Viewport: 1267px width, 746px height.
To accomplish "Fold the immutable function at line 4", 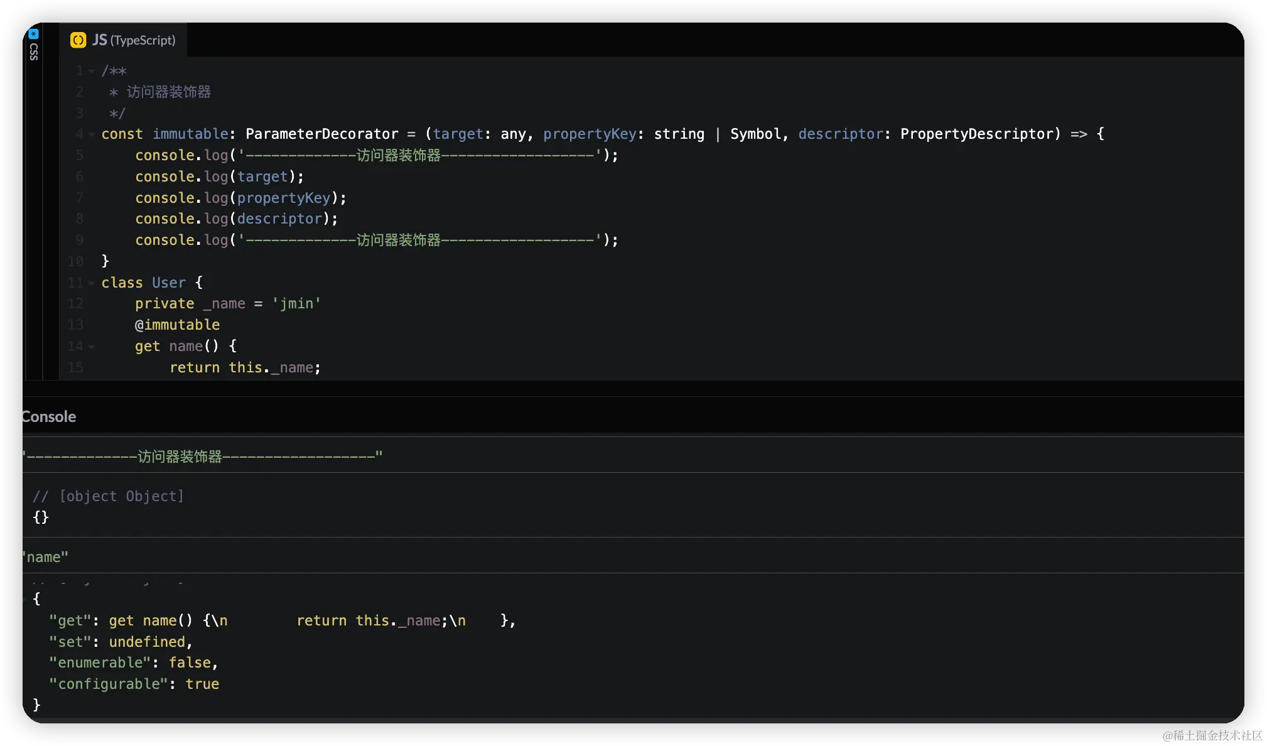I will tap(92, 134).
